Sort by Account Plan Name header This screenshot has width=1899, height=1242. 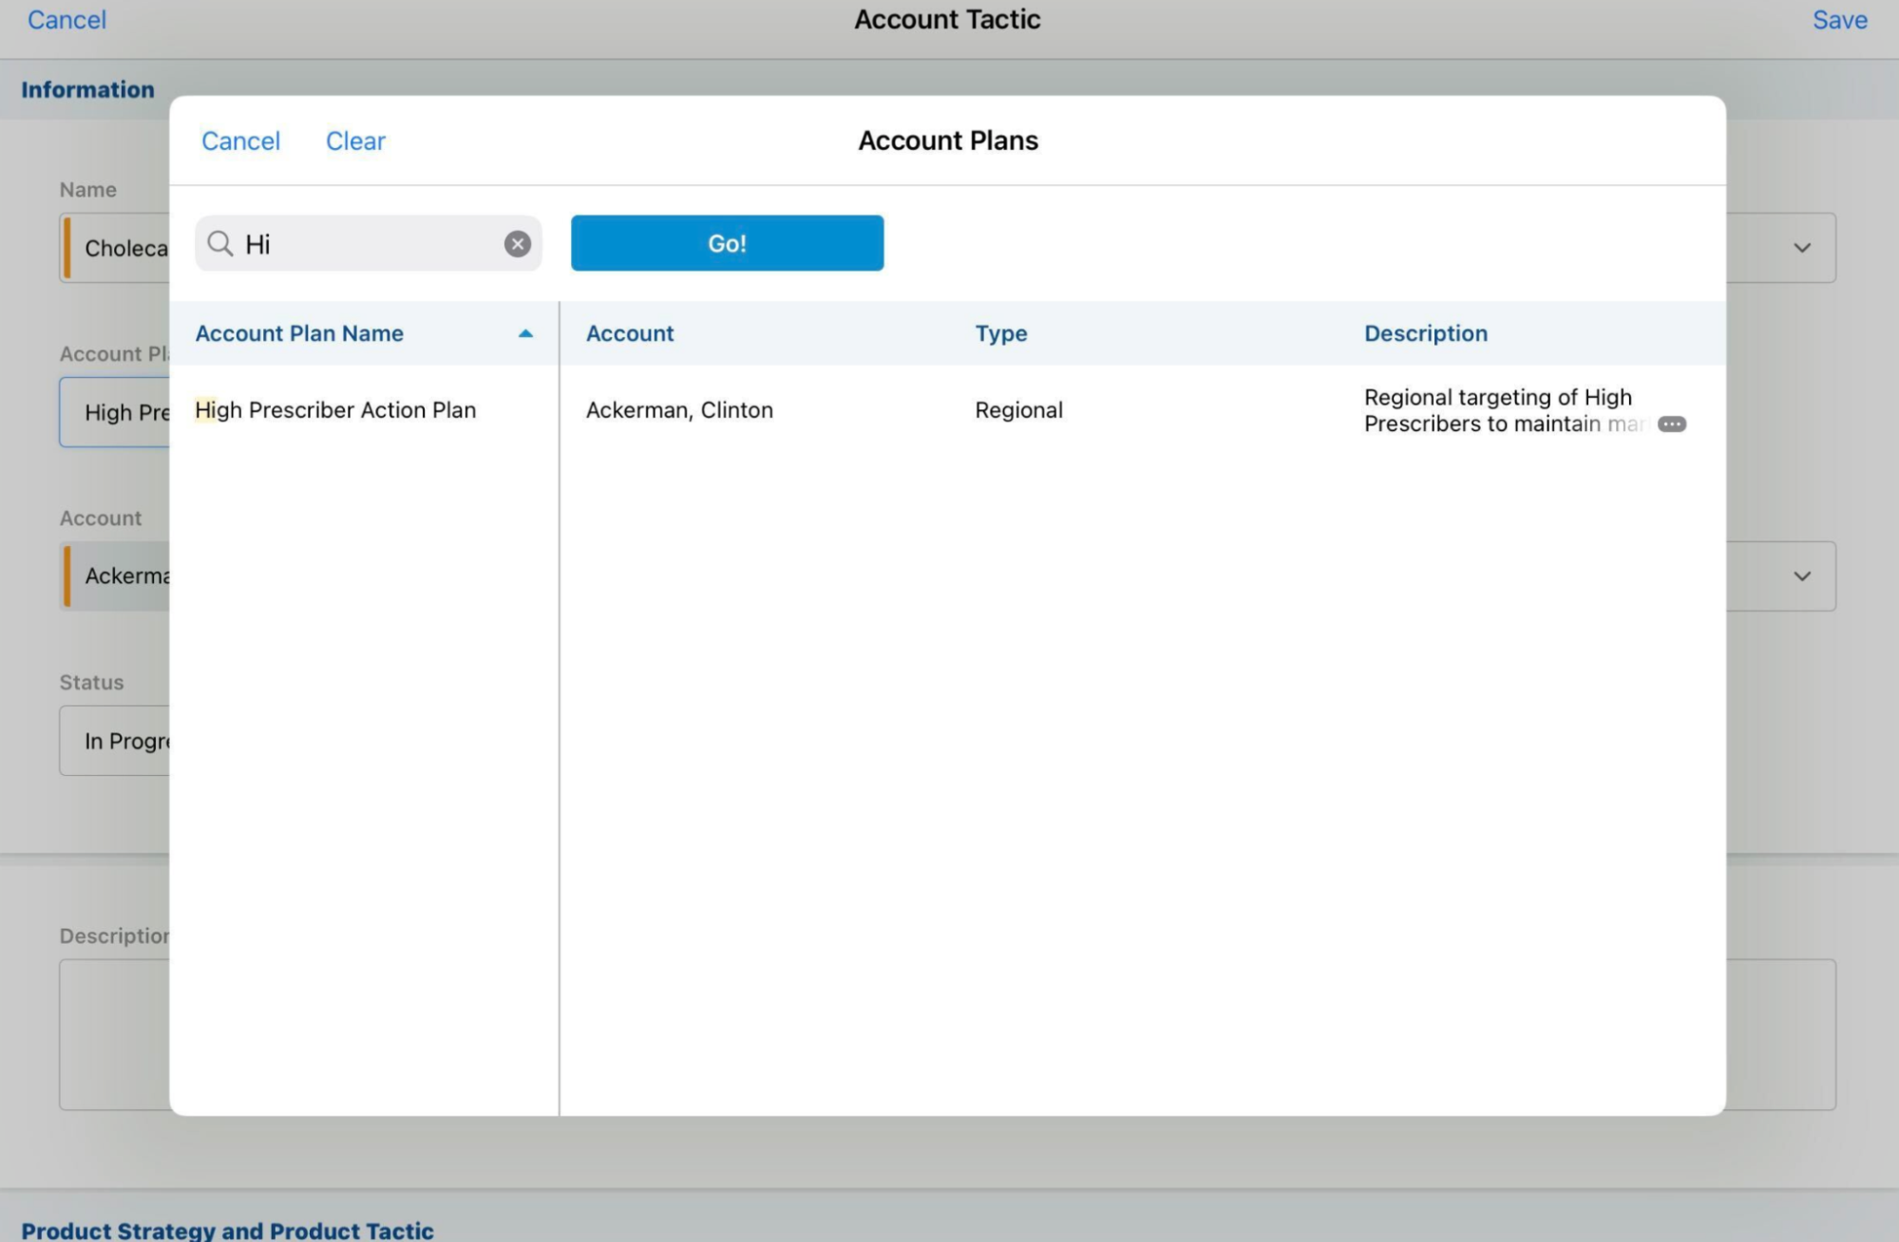(299, 333)
